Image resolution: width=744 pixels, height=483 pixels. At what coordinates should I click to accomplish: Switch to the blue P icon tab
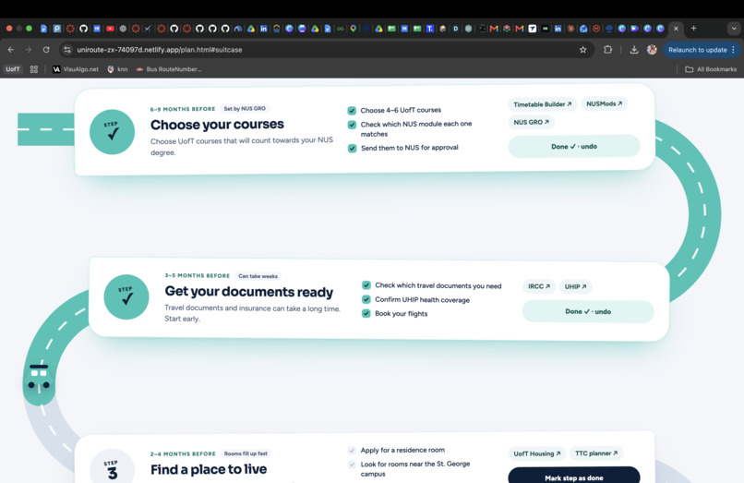coord(57,29)
